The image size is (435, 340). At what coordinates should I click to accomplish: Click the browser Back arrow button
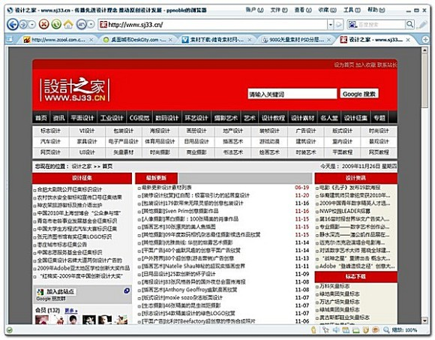coord(13,25)
